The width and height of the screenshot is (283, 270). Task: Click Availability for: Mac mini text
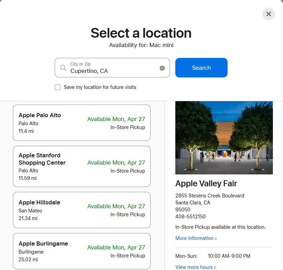point(141,45)
